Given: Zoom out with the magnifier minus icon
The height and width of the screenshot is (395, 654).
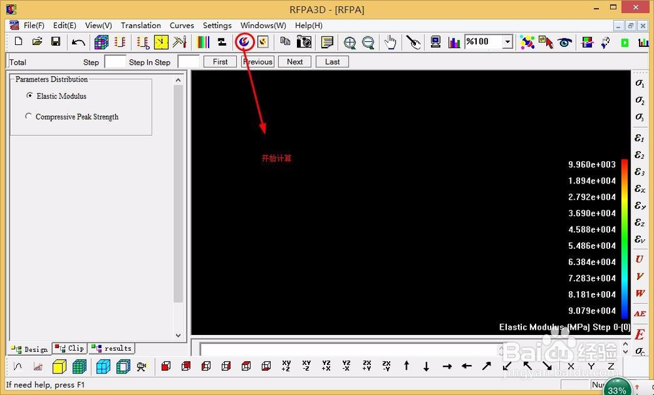Looking at the screenshot, I should [368, 42].
